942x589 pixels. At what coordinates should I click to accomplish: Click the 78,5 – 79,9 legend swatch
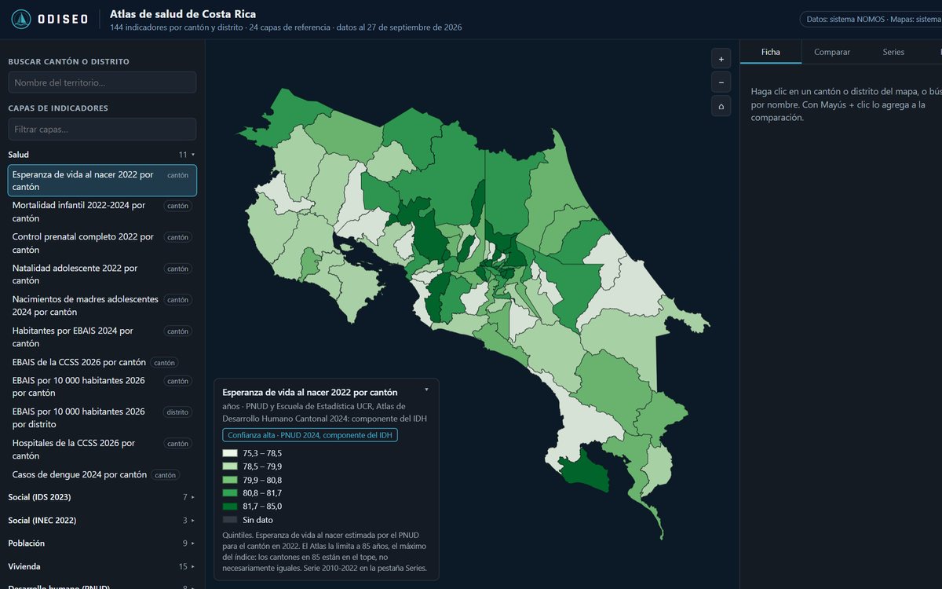coord(230,466)
